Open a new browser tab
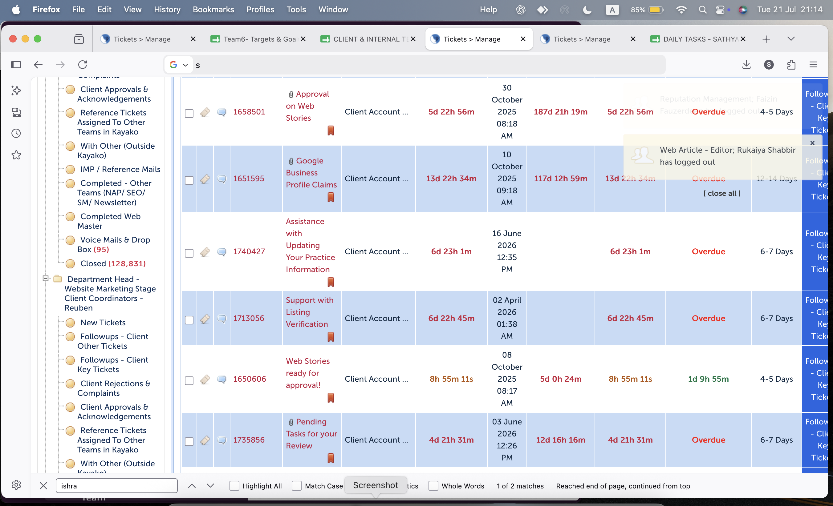The height and width of the screenshot is (506, 833). coord(766,39)
